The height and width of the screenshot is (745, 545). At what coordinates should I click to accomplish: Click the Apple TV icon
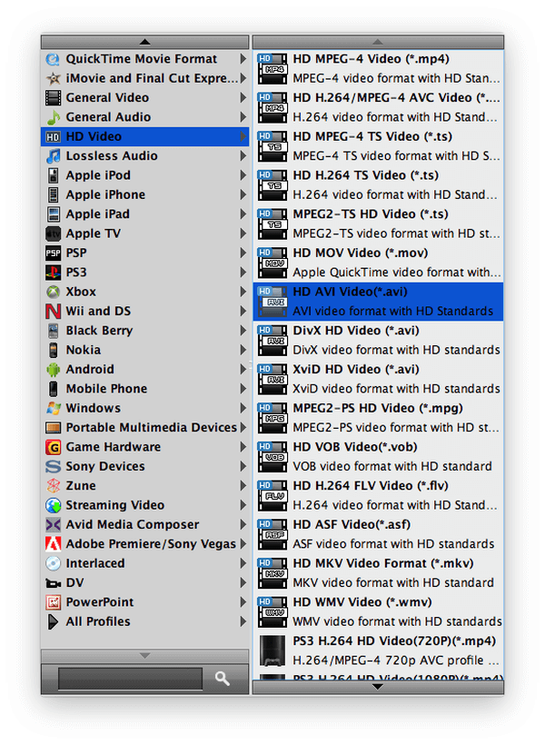pyautogui.click(x=53, y=233)
